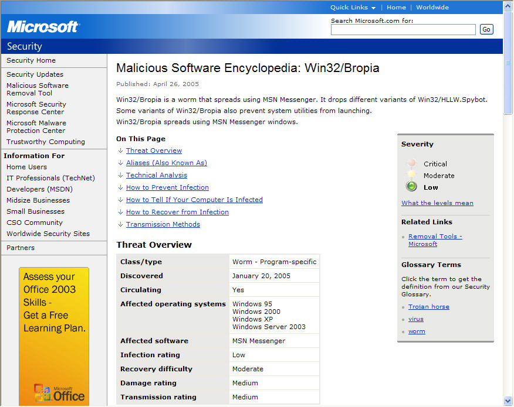The image size is (514, 407).
Task: Click the scrollbar up arrow
Action: coord(508,6)
